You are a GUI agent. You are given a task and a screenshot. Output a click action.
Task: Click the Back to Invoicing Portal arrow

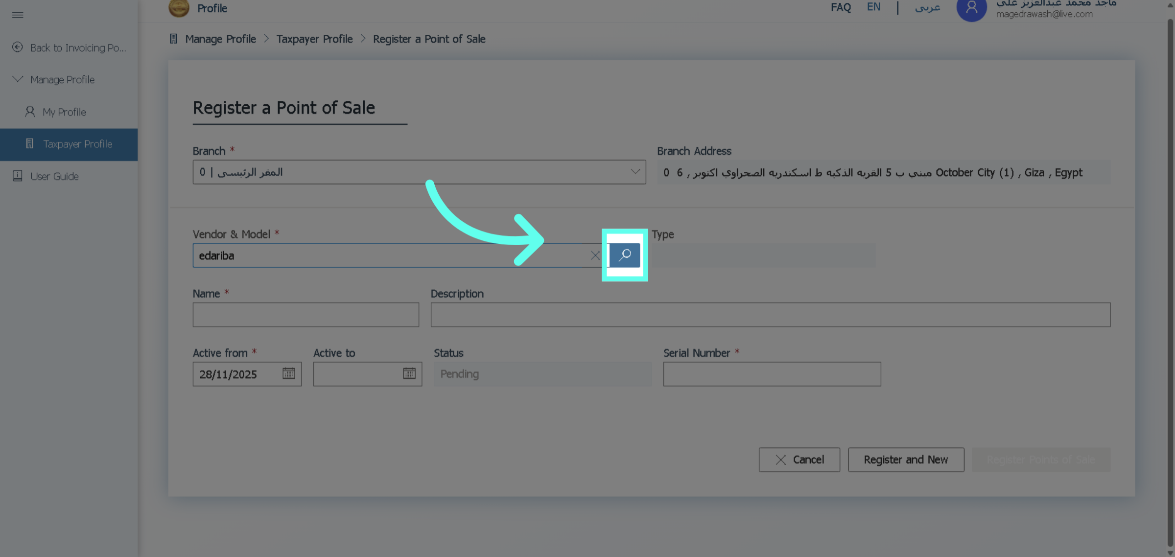pos(18,47)
